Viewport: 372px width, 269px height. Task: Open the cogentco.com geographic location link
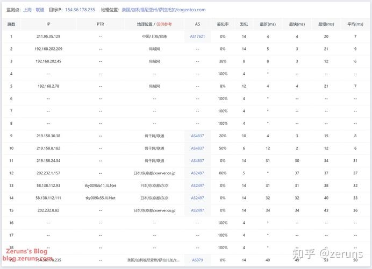(163, 10)
